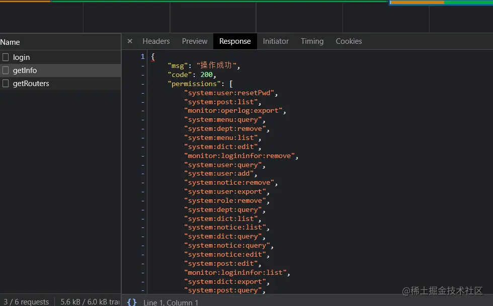Collapse the fold marker beside the "permissions" line
The width and height of the screenshot is (493, 306).
tap(143, 84)
